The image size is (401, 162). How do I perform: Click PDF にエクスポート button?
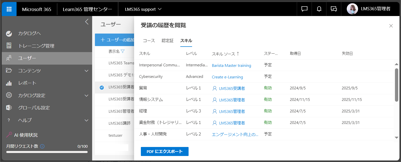click(x=164, y=151)
